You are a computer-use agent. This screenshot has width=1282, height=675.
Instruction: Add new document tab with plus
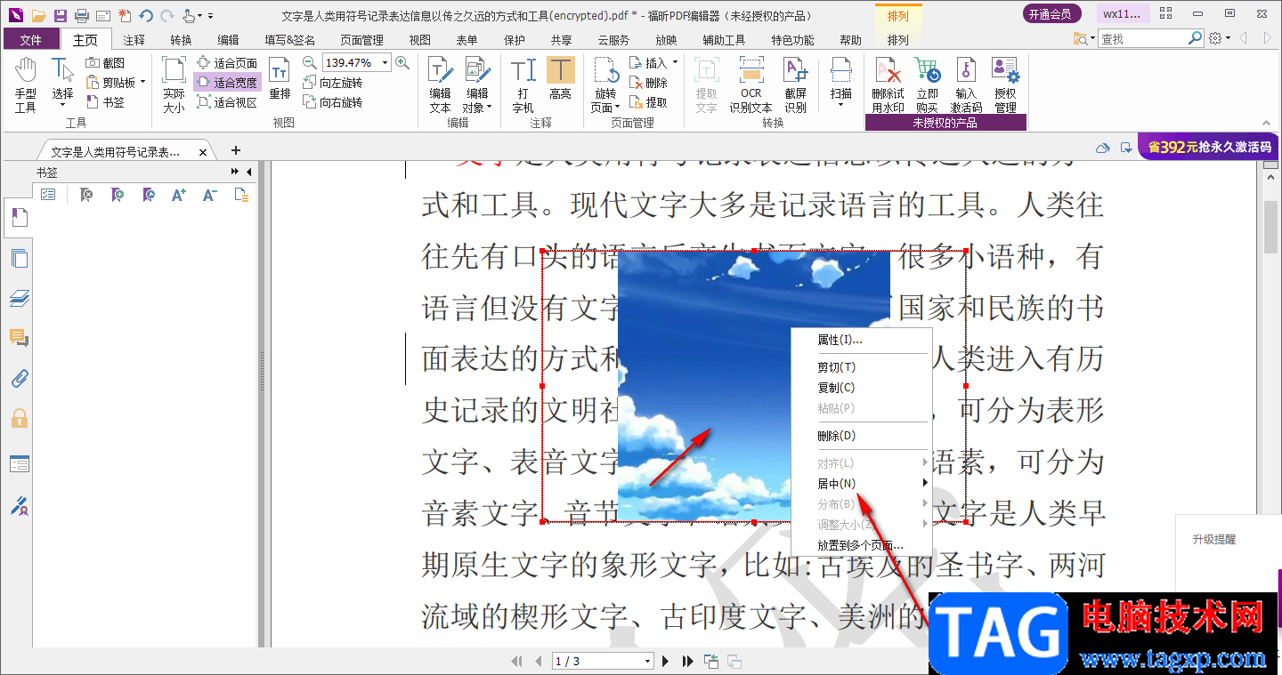[236, 150]
